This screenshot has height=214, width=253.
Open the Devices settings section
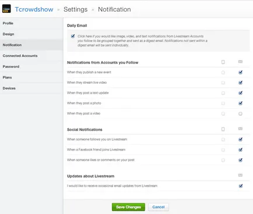click(31, 88)
